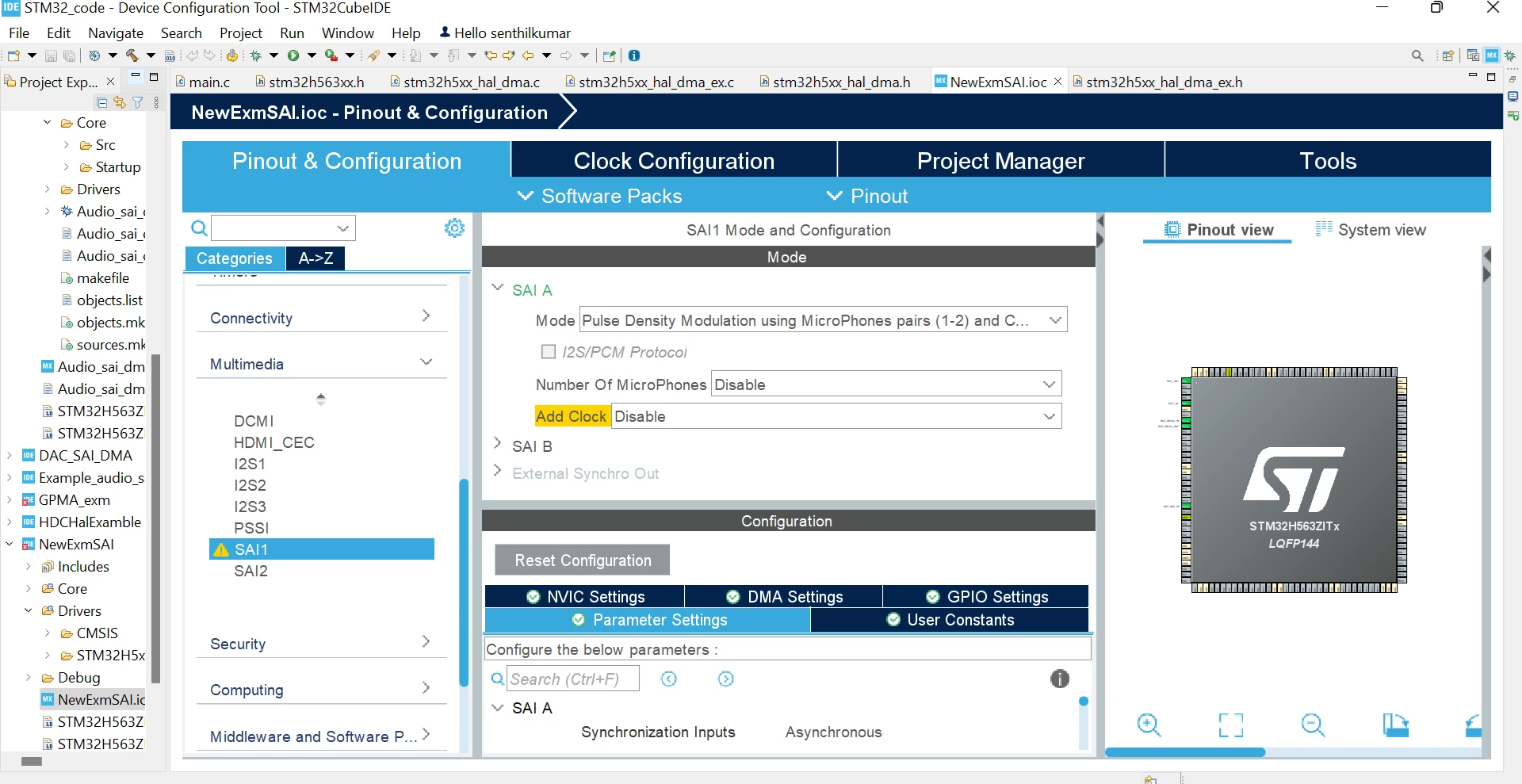Open the DMA Settings tab button

pos(784,596)
